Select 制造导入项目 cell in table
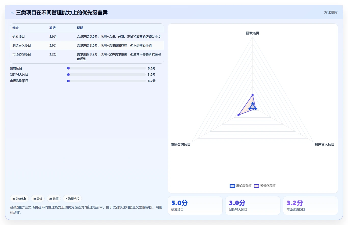Image resolution: width=348 pixels, height=225 pixels. pos(22,46)
